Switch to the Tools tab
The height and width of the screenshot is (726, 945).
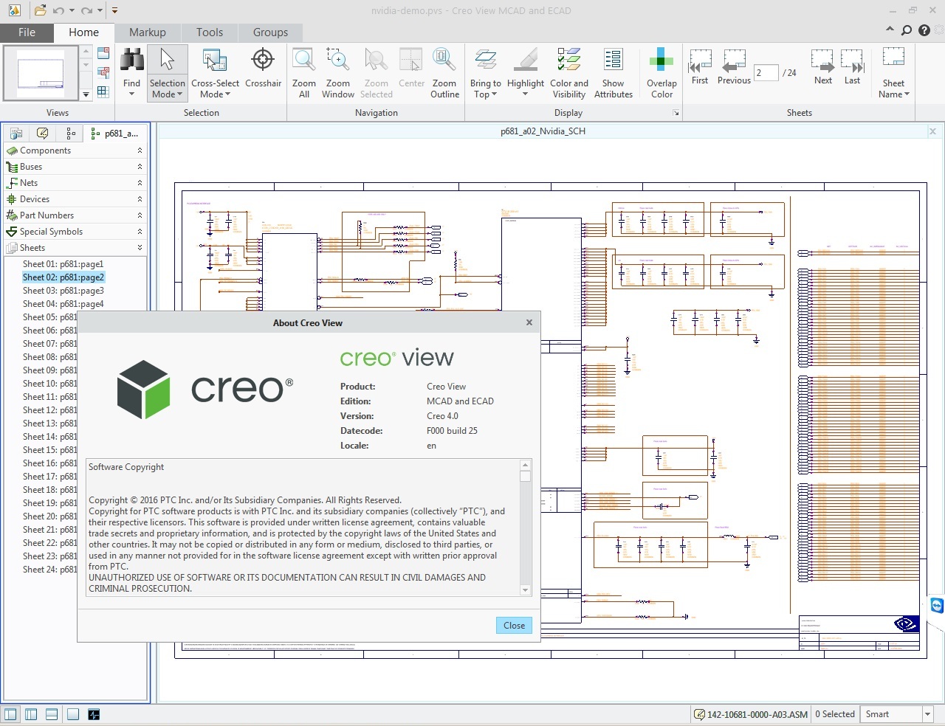[210, 32]
